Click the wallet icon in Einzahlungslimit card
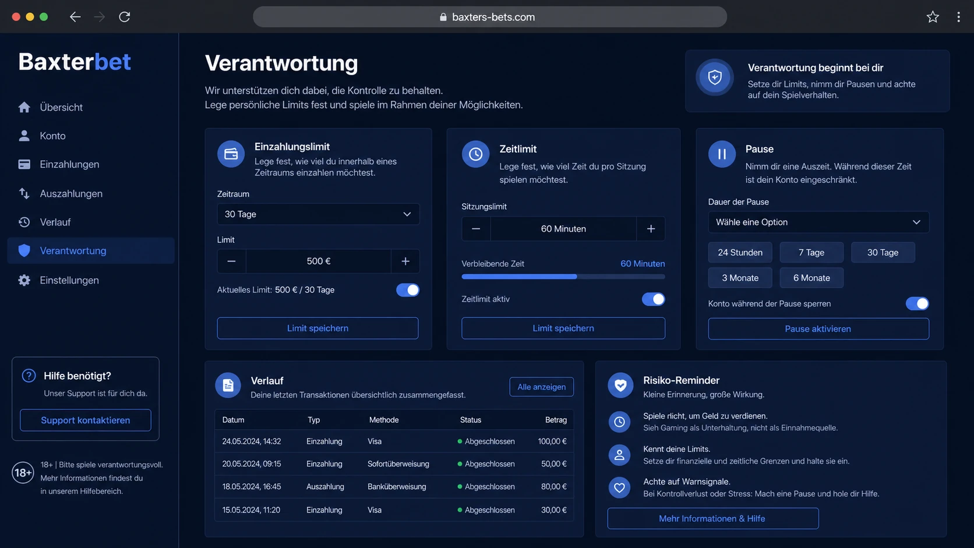 pos(231,154)
